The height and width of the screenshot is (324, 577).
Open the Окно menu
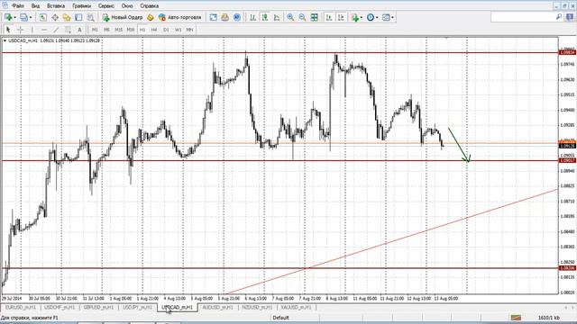point(127,6)
